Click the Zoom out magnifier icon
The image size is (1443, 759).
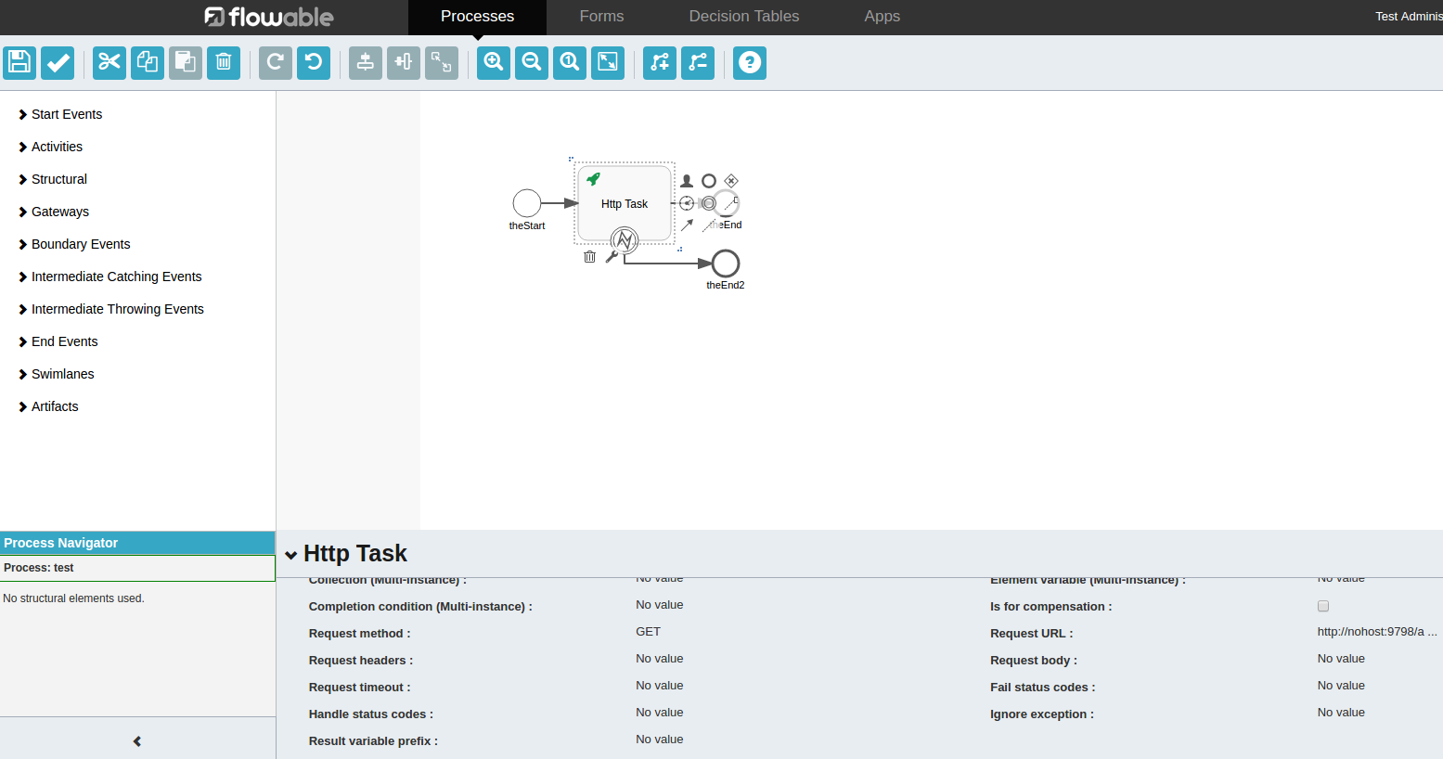(x=532, y=63)
